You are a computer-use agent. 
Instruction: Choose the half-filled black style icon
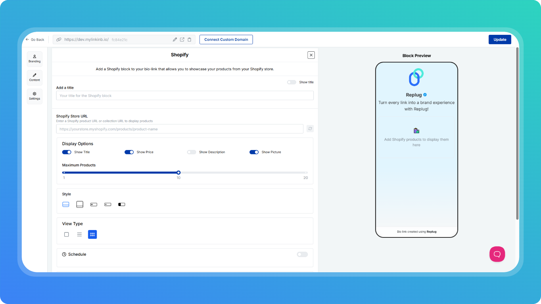122,204
